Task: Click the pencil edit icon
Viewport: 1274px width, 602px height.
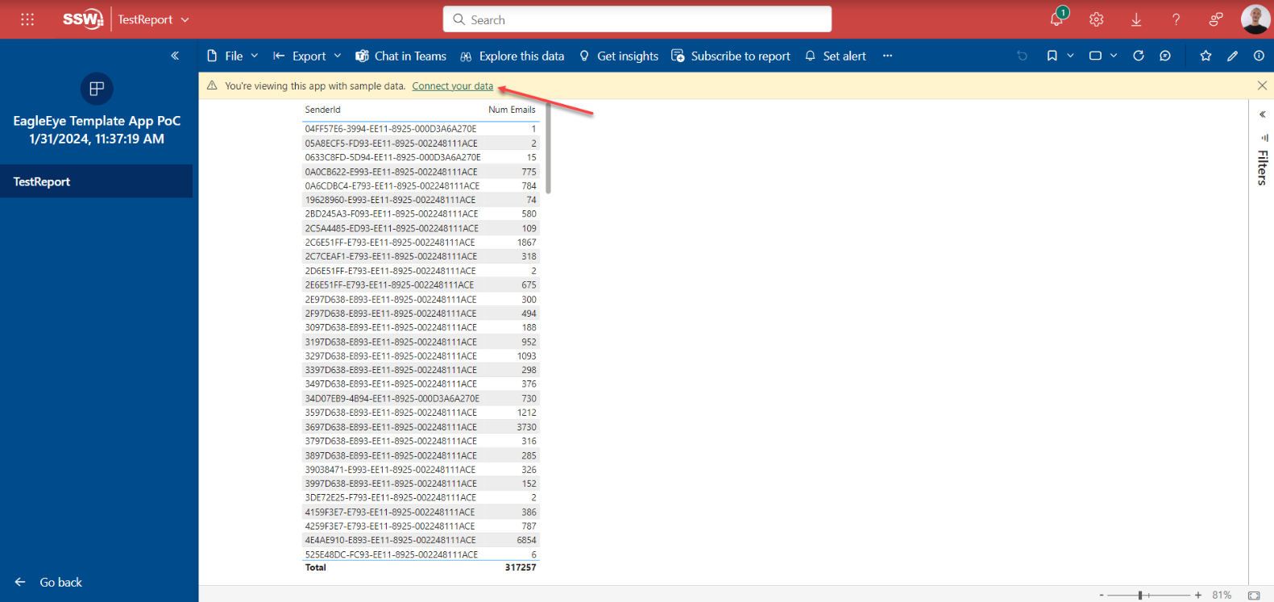Action: coord(1232,56)
